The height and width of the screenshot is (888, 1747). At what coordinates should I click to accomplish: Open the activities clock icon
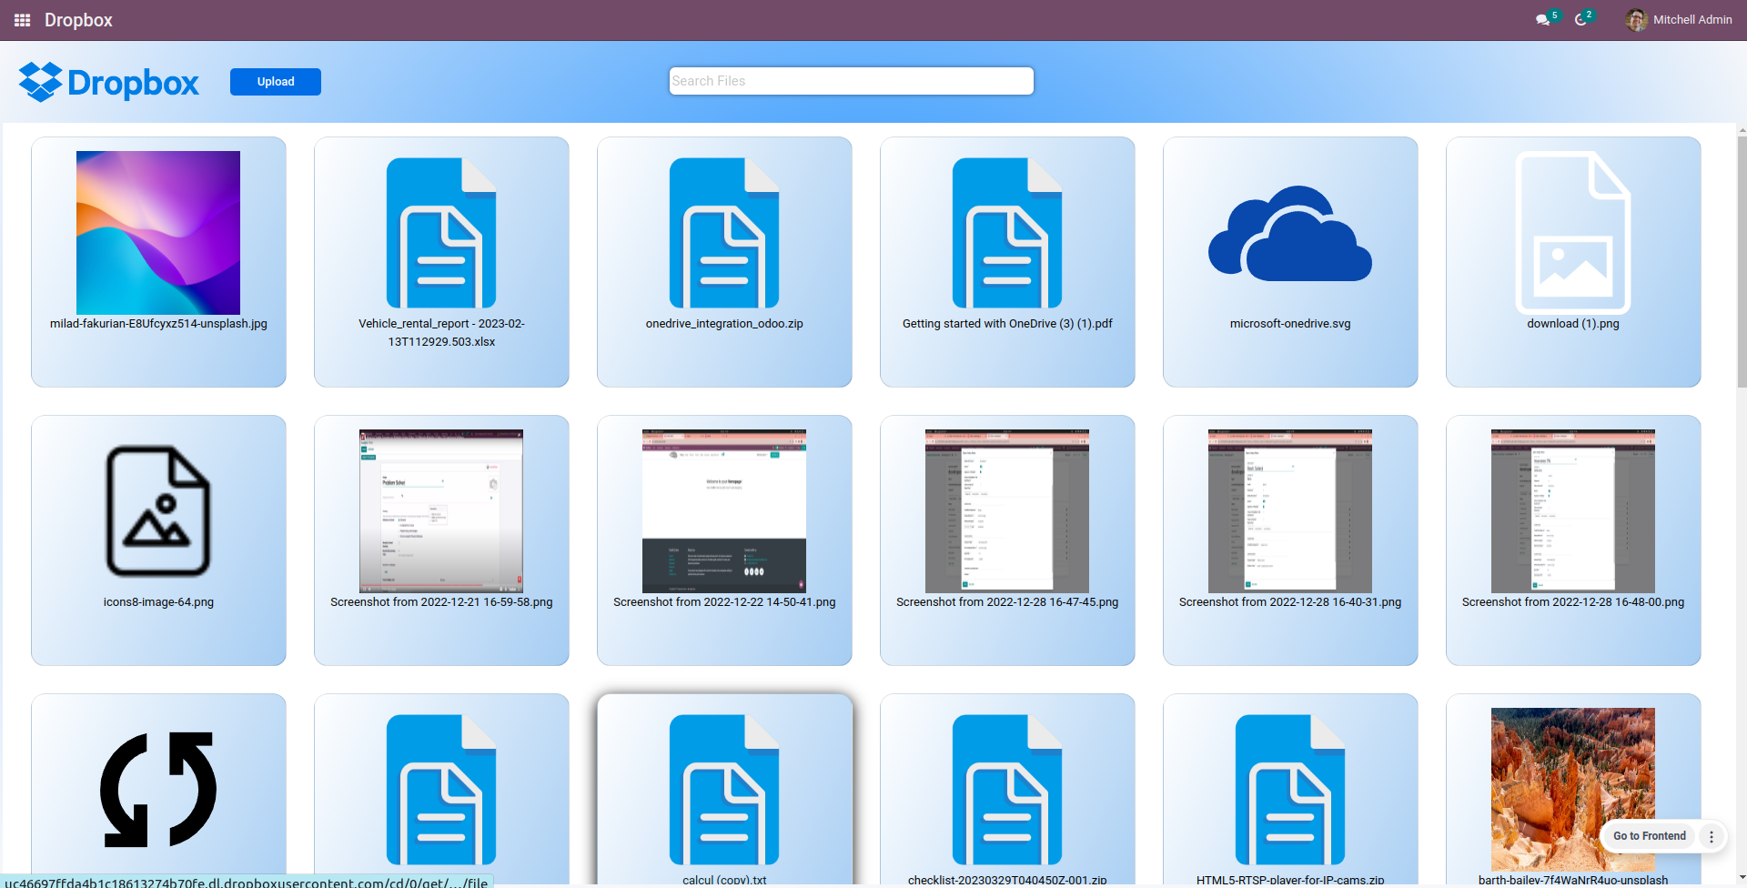pos(1581,20)
